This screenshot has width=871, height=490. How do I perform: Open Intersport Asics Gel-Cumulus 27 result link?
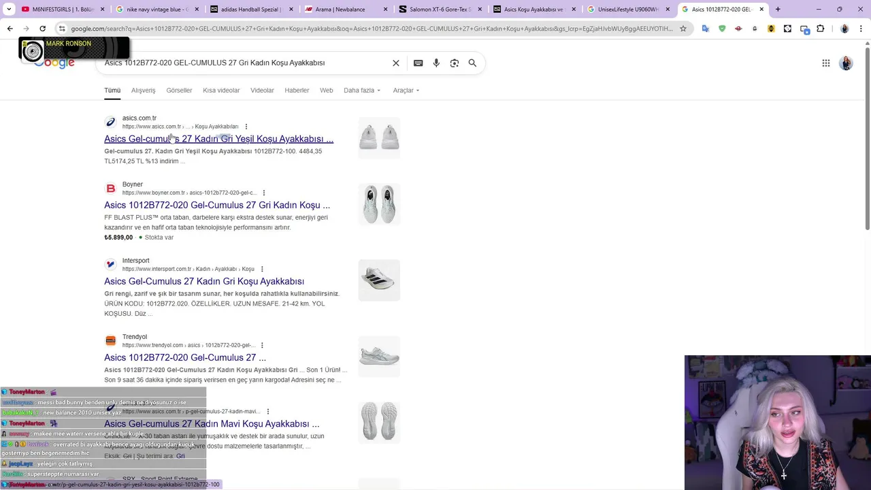204,281
